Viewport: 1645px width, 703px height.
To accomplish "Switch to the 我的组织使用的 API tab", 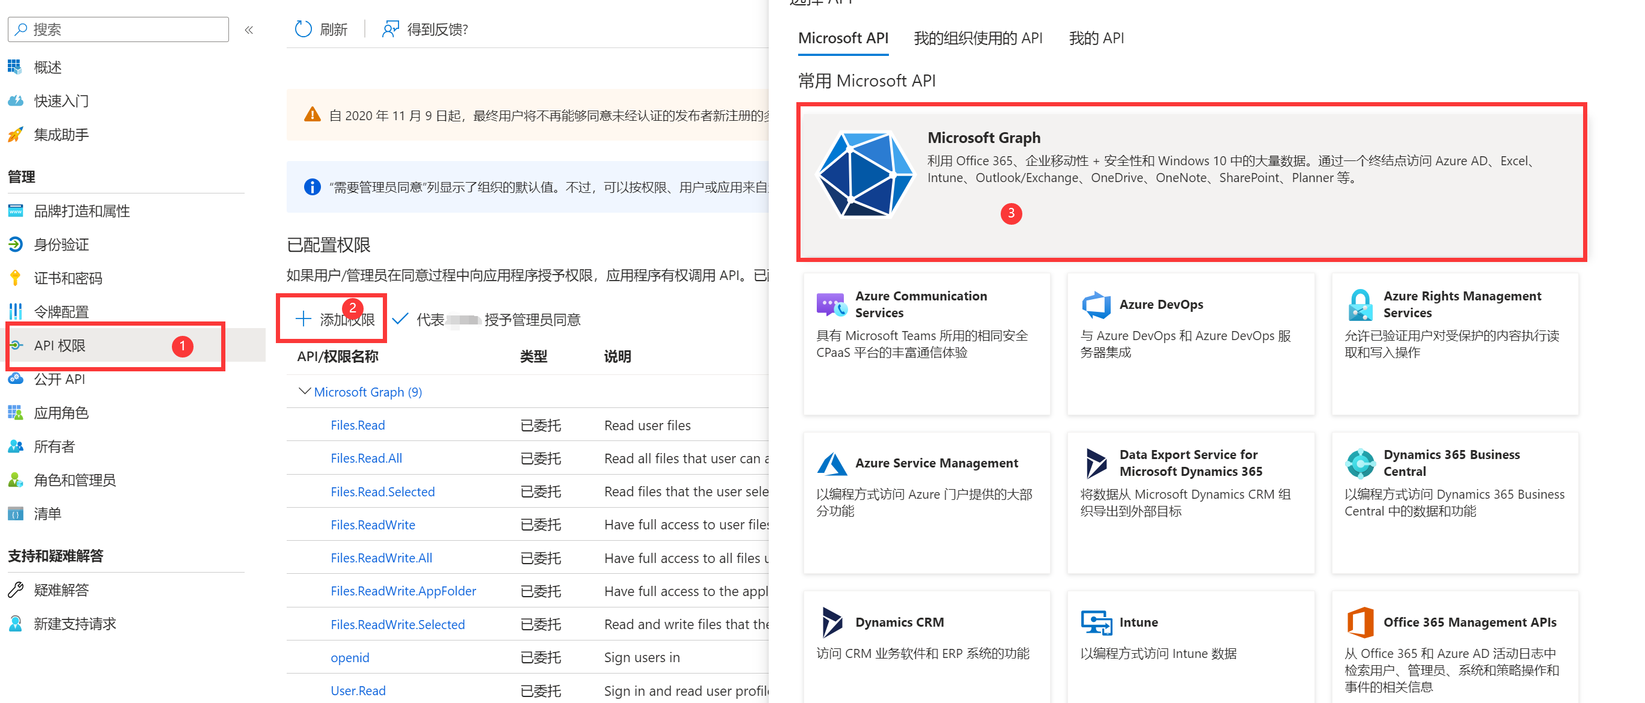I will 978,38.
